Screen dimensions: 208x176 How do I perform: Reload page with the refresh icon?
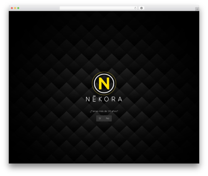(135, 8)
